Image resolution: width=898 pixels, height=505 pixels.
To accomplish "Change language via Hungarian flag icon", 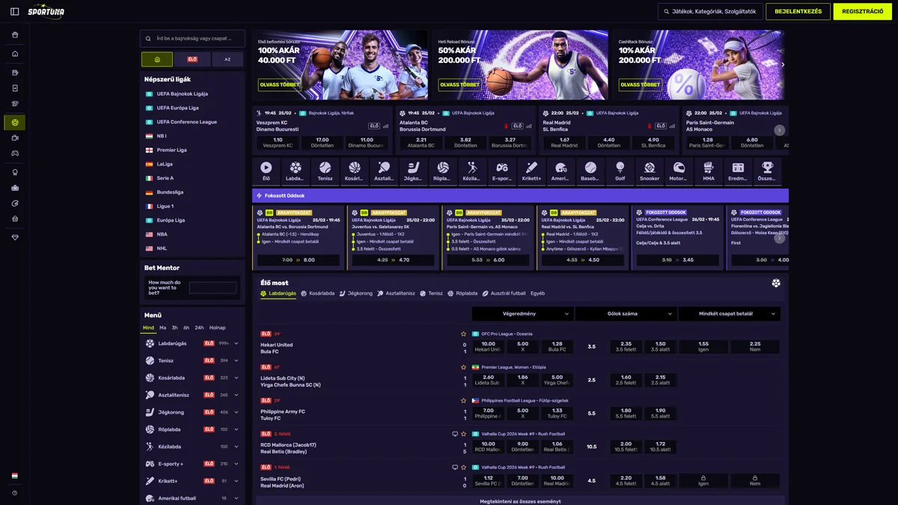I will coord(14,476).
